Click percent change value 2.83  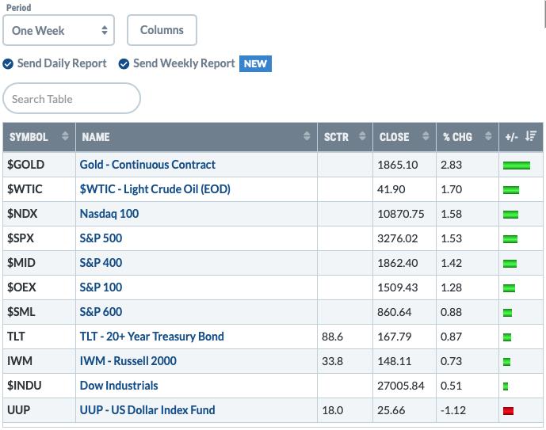pos(451,165)
